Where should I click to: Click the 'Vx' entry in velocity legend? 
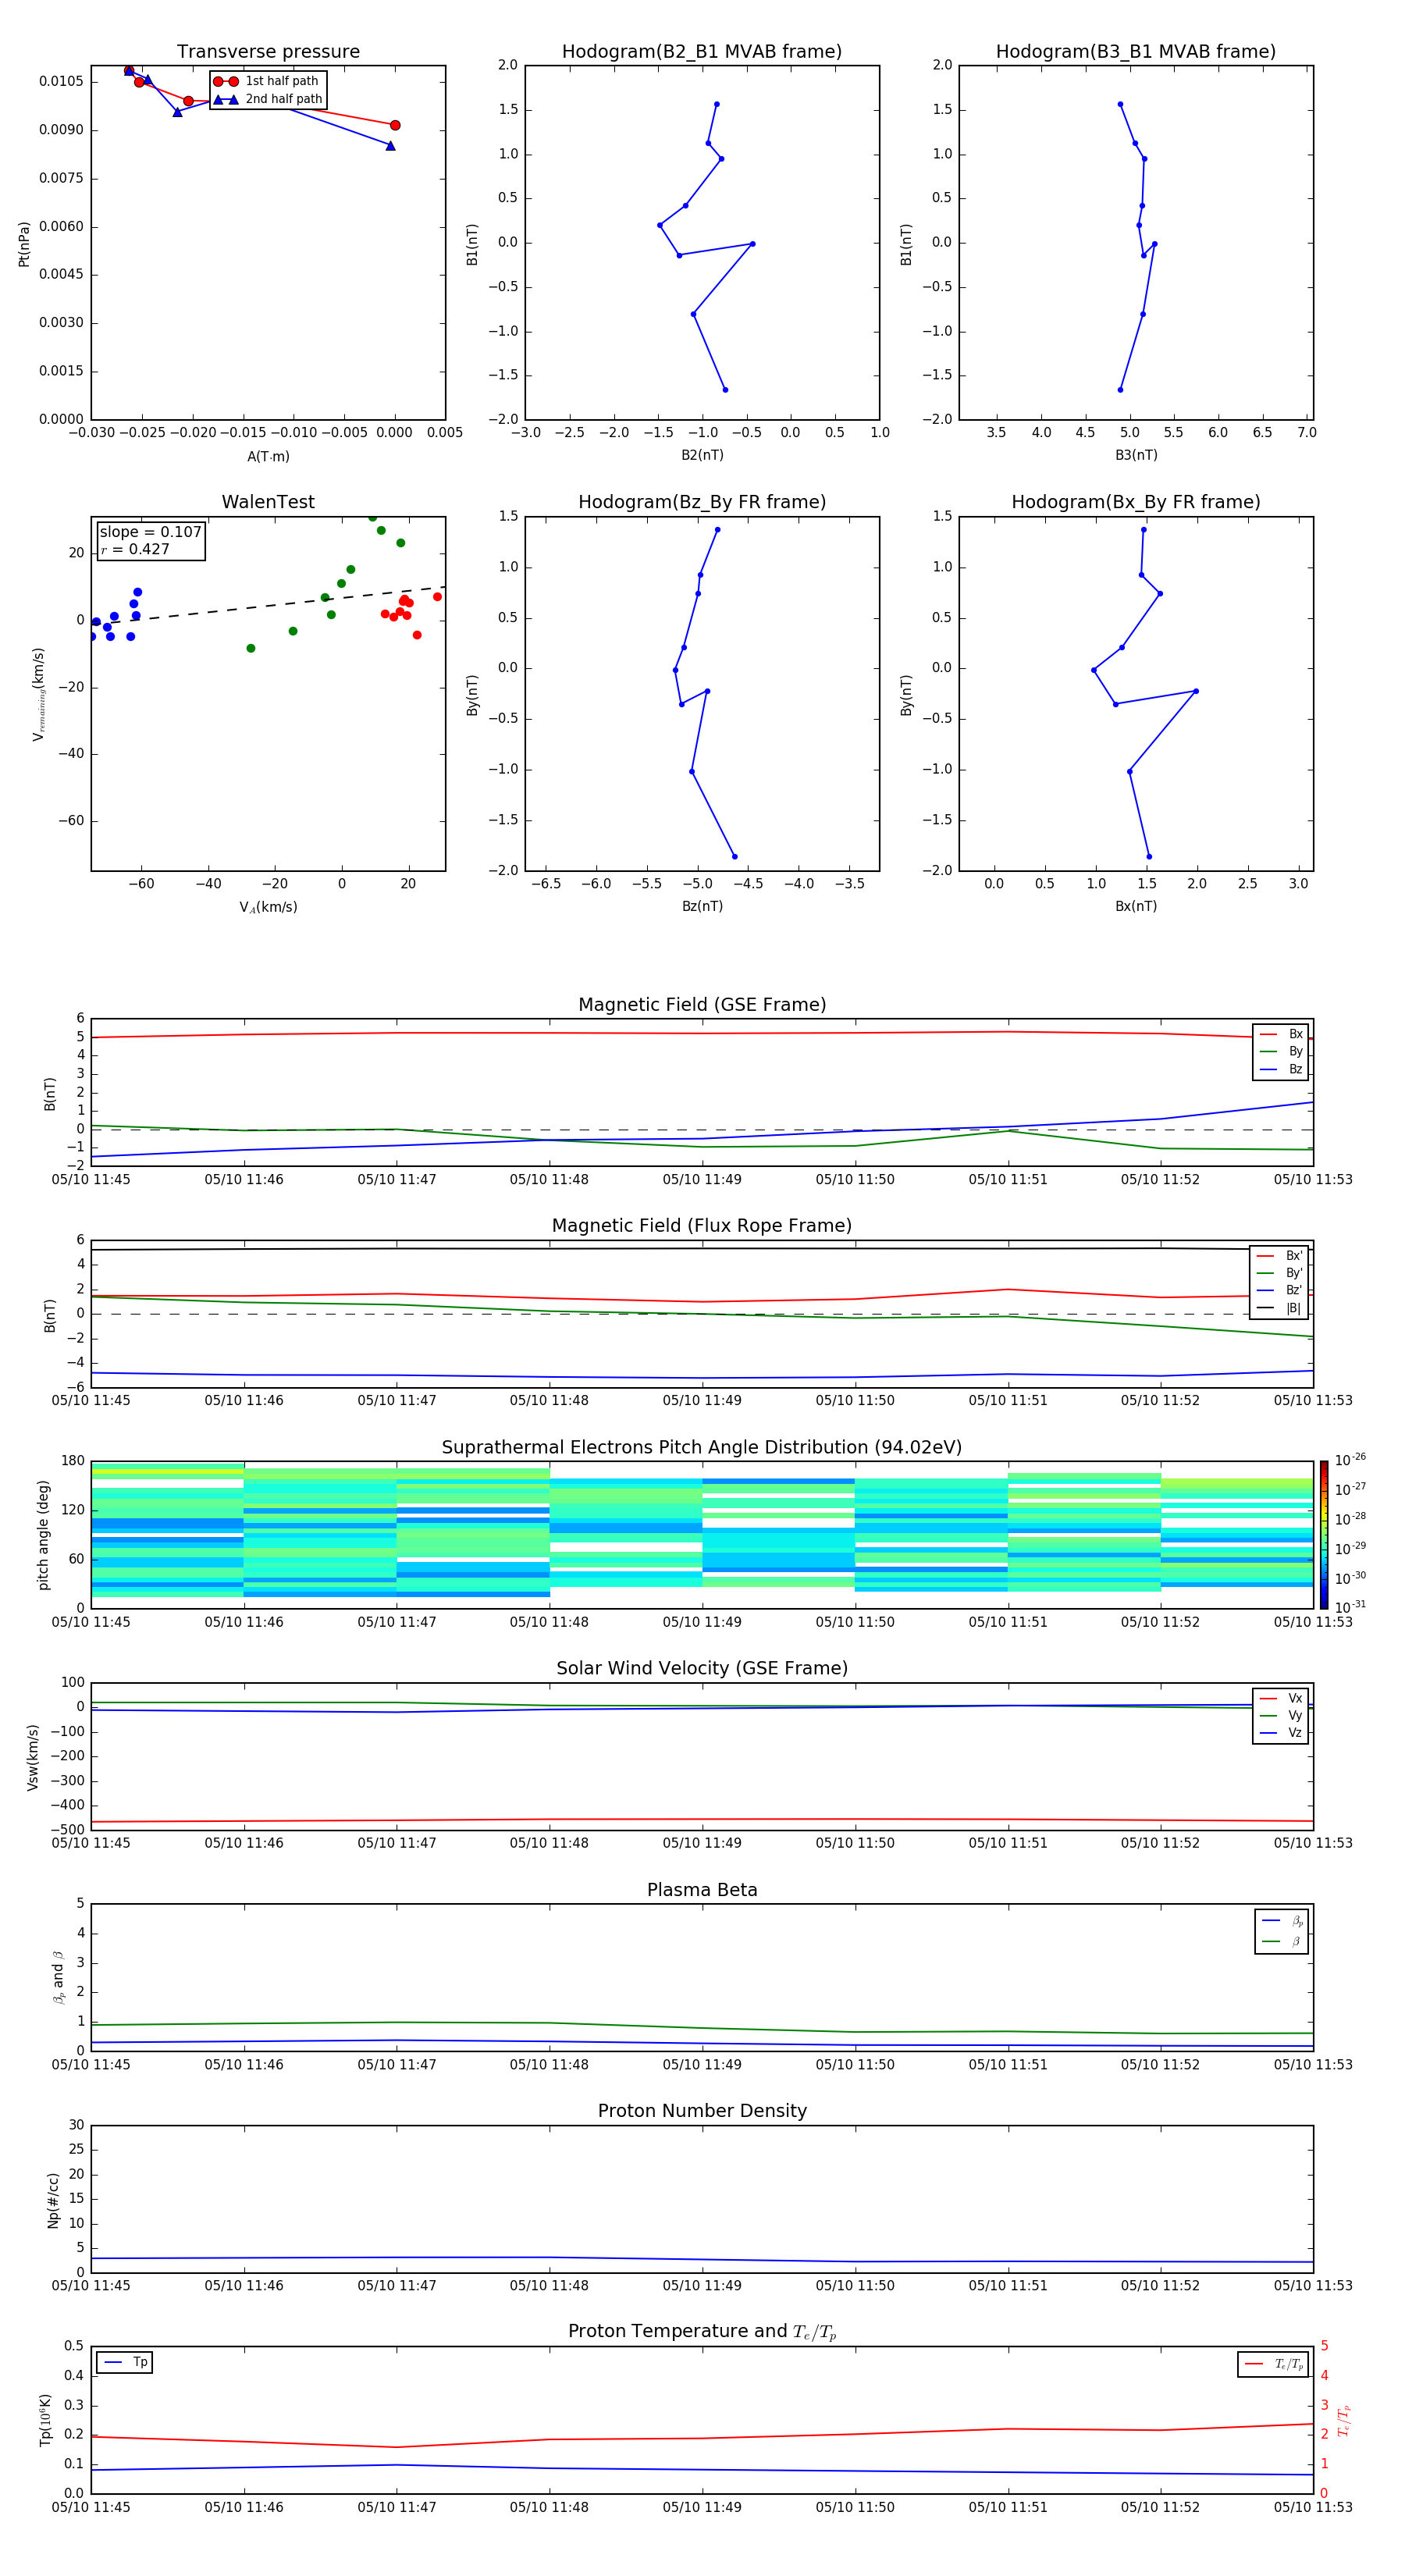pos(1281,1699)
